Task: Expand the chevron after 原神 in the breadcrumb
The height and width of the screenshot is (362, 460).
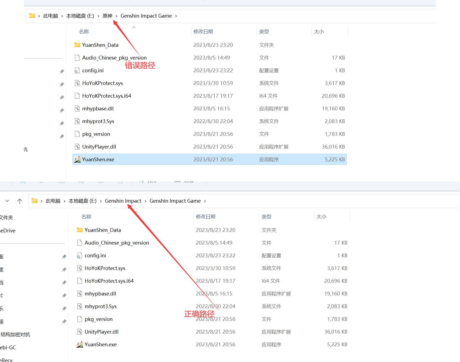Action: pos(117,16)
